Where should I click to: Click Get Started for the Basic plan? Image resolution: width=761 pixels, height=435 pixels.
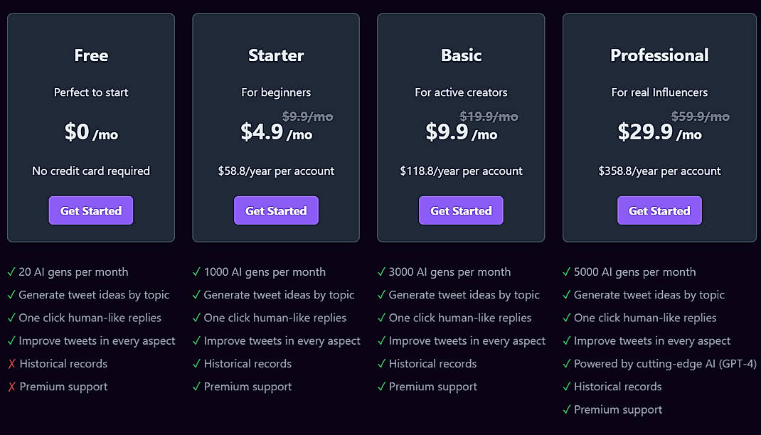tap(461, 210)
